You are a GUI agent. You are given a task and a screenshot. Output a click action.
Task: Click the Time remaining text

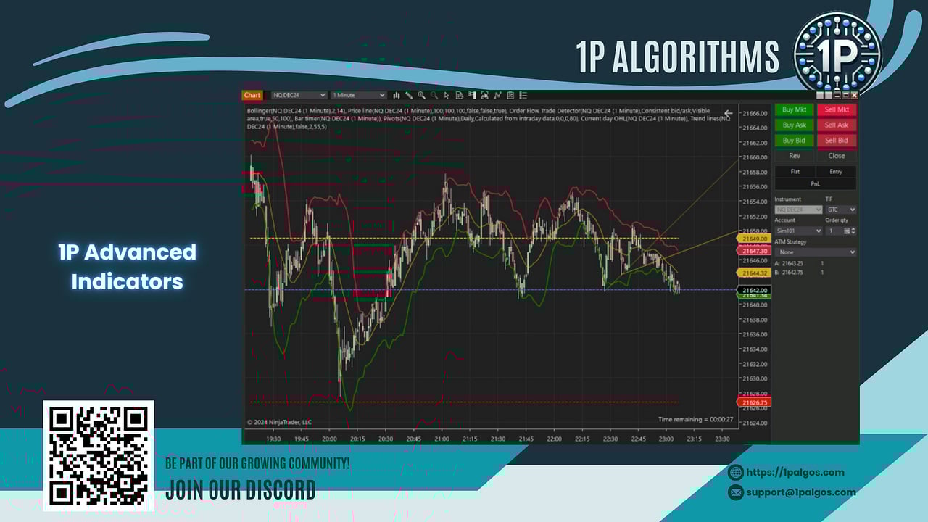[x=695, y=420]
